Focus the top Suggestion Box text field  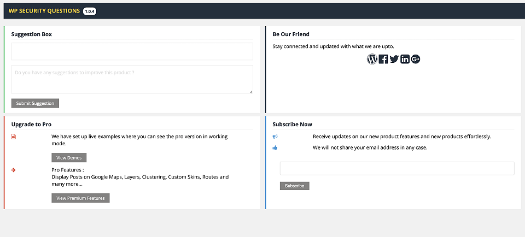(132, 51)
